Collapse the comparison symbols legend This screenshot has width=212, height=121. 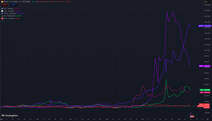coord(2,21)
